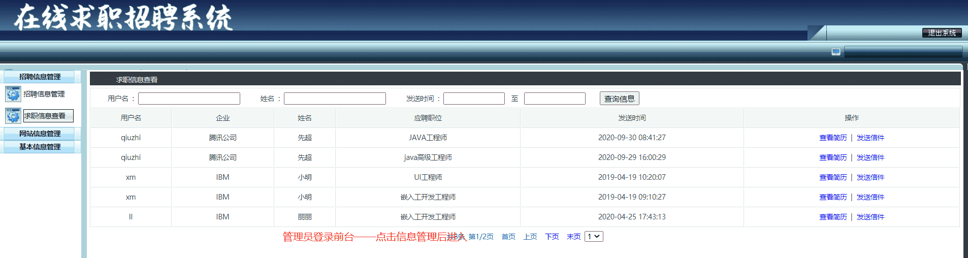This screenshot has height=258, width=968.
Task: Click the 查询信息 search button
Action: (x=619, y=99)
